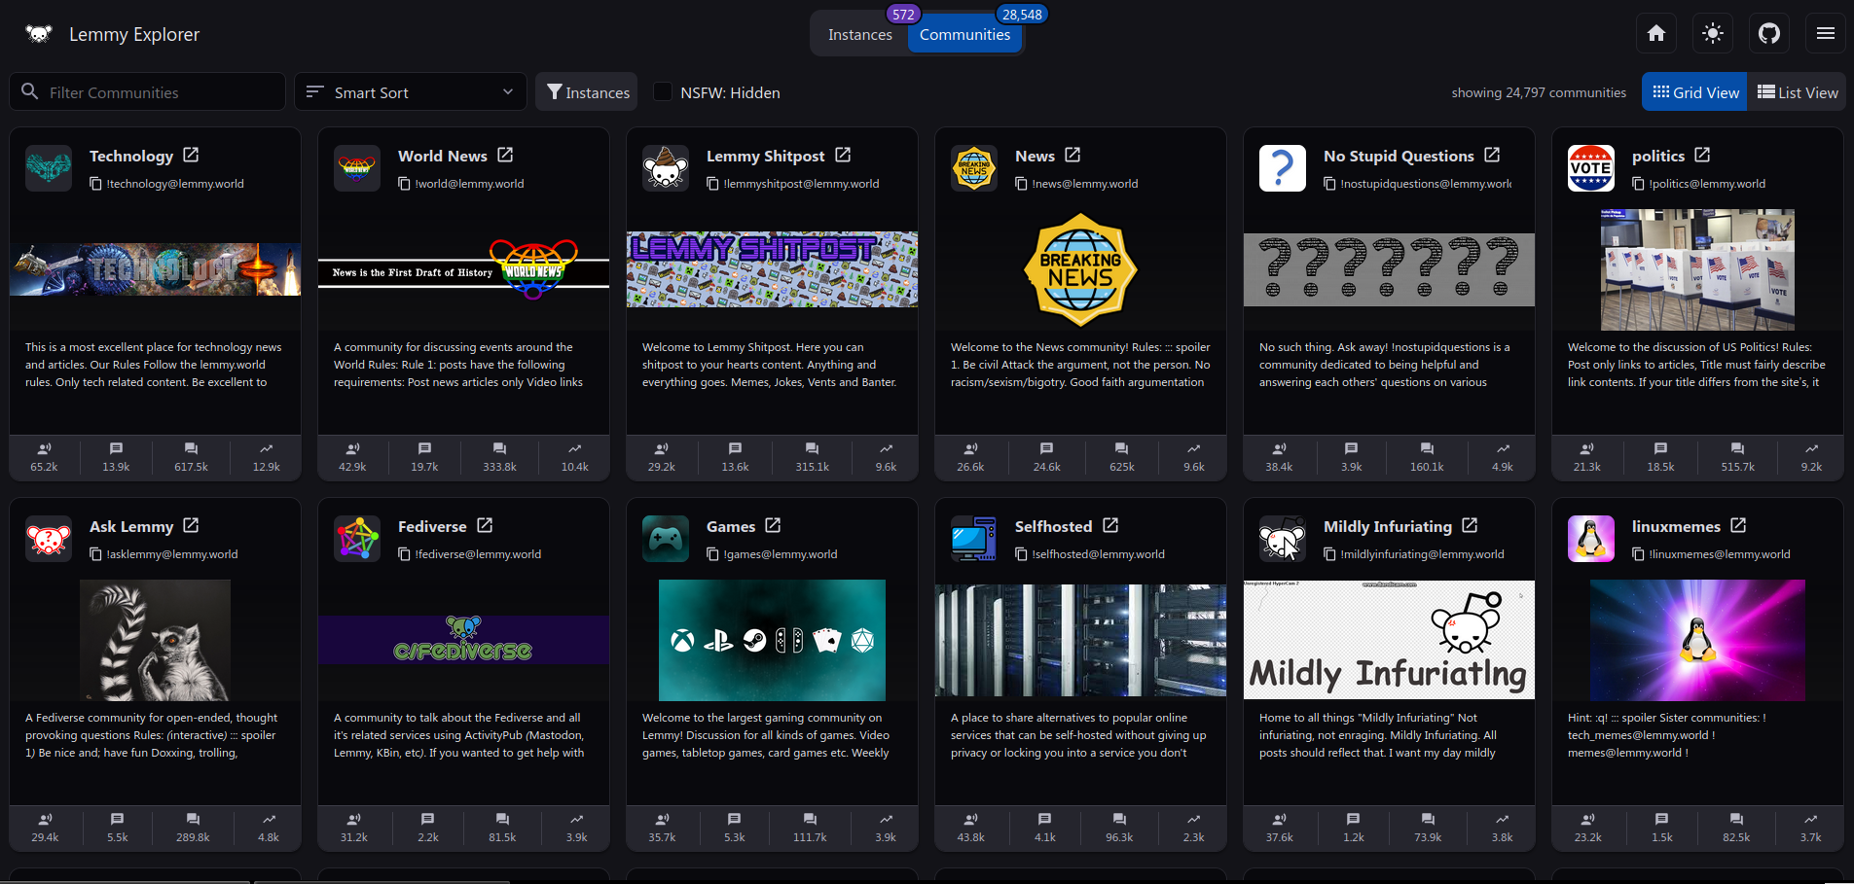Copy the !linuxmemes@lemmy.world address
1854x884 pixels.
coord(1638,554)
